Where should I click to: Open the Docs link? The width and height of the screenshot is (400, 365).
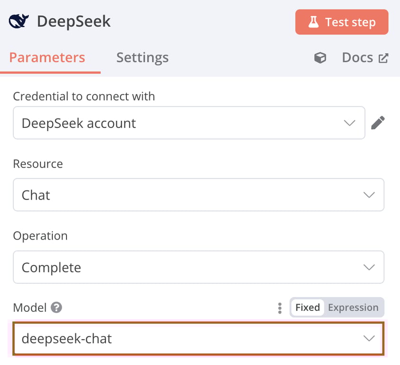[357, 58]
